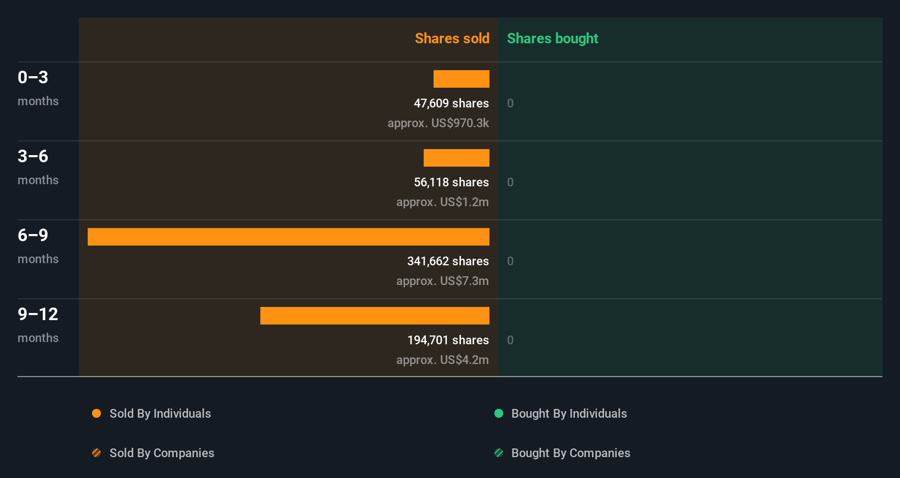This screenshot has width=900, height=478.
Task: Click the 194,701 shares value
Action: coord(448,340)
